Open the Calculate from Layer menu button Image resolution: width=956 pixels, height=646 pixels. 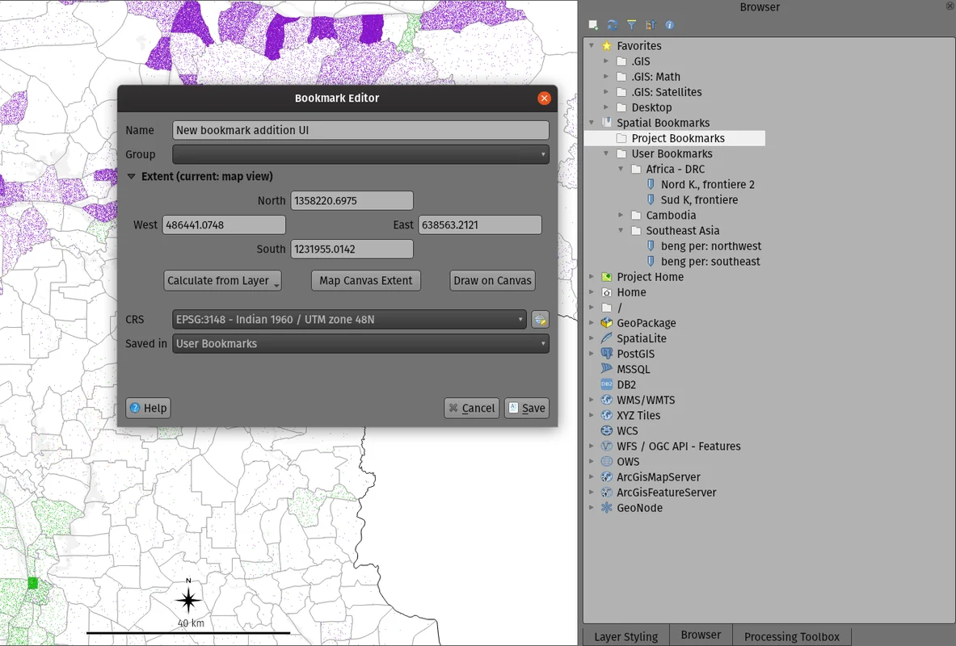[x=222, y=280]
